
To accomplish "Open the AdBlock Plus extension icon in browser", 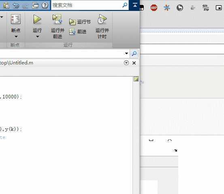I will (x=154, y=8).
